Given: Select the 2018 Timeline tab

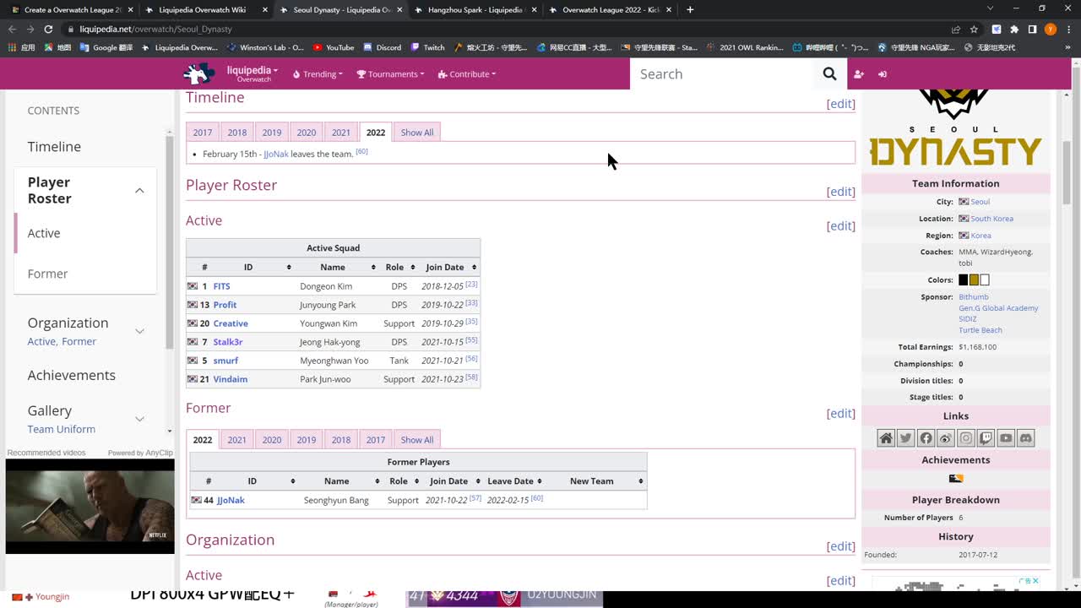Looking at the screenshot, I should point(237,133).
